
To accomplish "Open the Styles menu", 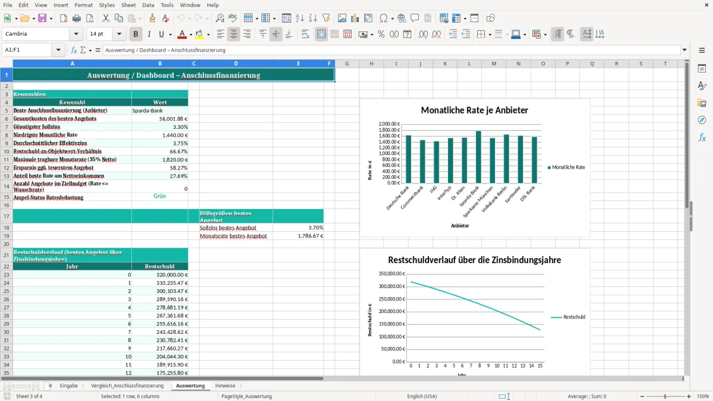I will tap(107, 5).
